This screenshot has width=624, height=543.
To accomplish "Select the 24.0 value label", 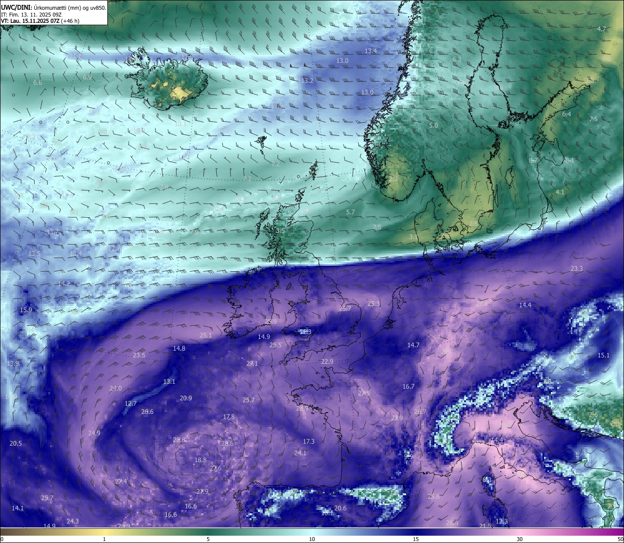I will (116, 389).
